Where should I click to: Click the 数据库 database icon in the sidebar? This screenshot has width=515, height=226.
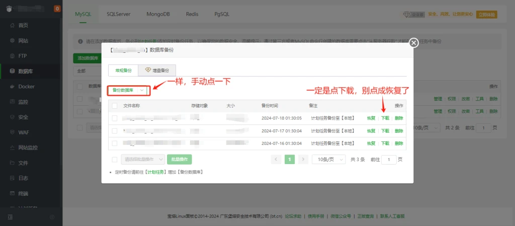pyautogui.click(x=12, y=71)
